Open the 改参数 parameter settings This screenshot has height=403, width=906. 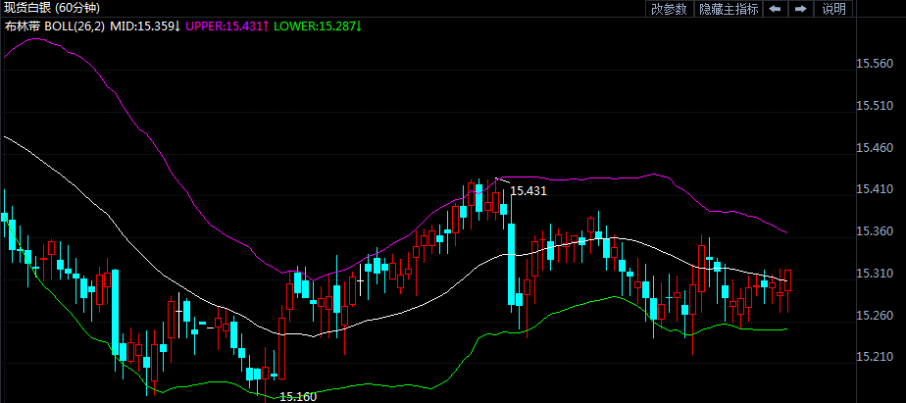[669, 9]
